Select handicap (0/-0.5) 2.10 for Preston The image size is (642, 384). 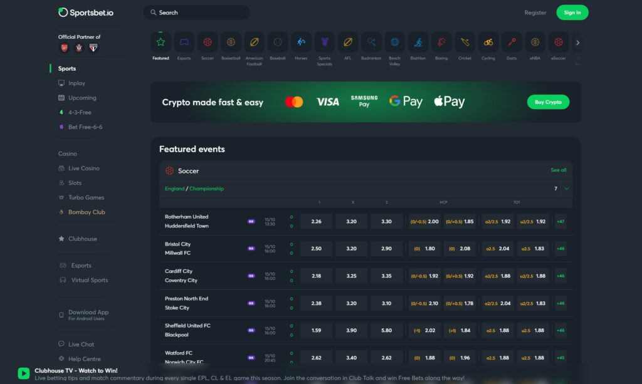424,303
